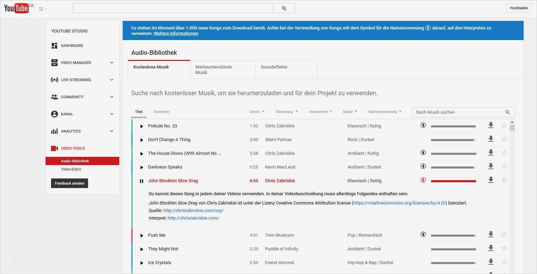Pause John Stockton Slow Drag playback

pyautogui.click(x=142, y=181)
